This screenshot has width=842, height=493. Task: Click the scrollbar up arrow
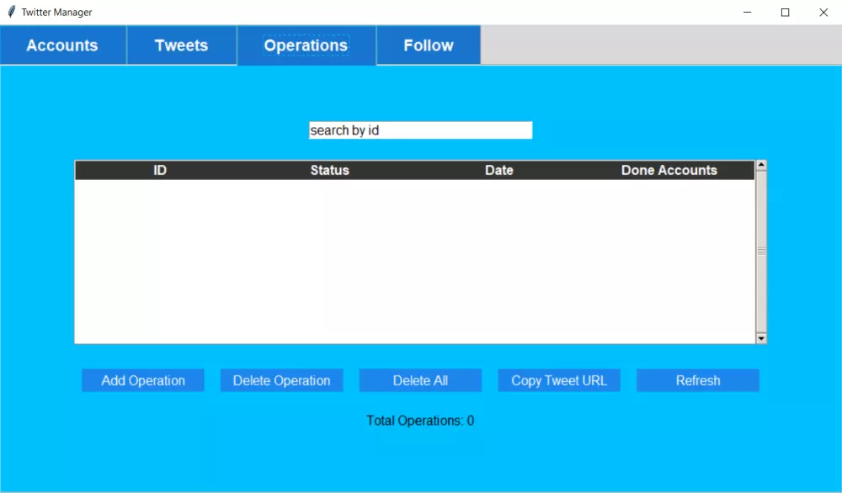point(761,165)
